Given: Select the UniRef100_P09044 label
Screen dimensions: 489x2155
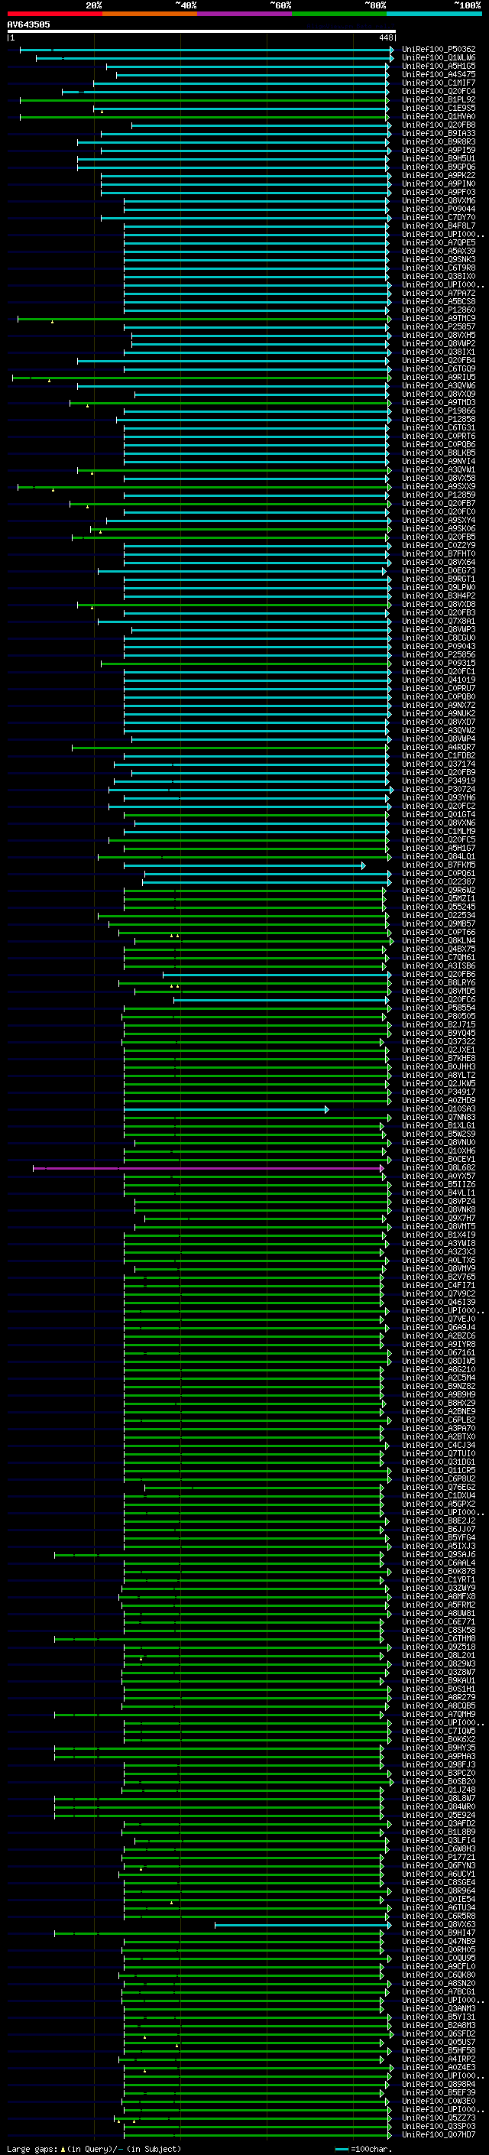Looking at the screenshot, I should click(438, 209).
